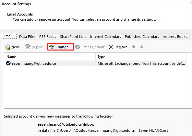Click the Set as Default checkmark icon
Viewport: 192px width, 136px height.
tap(78, 47)
